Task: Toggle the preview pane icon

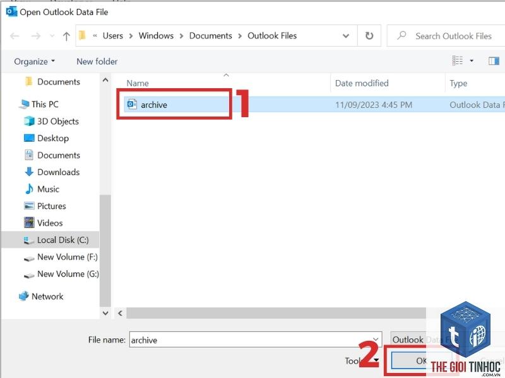Action: click(x=494, y=60)
